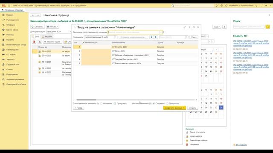
Task: Click the horizontal scrollbar thumb in the dialog table
Action: coord(86,100)
